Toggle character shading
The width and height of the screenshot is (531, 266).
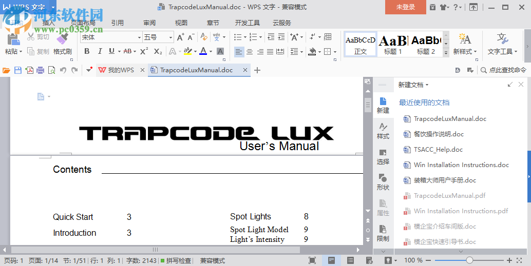(220, 51)
